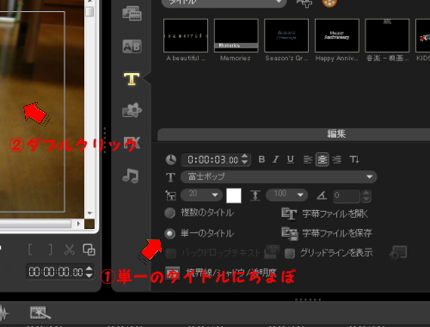Open grid line options icon
Viewport: 430px width, 327px height.
pos(398,253)
